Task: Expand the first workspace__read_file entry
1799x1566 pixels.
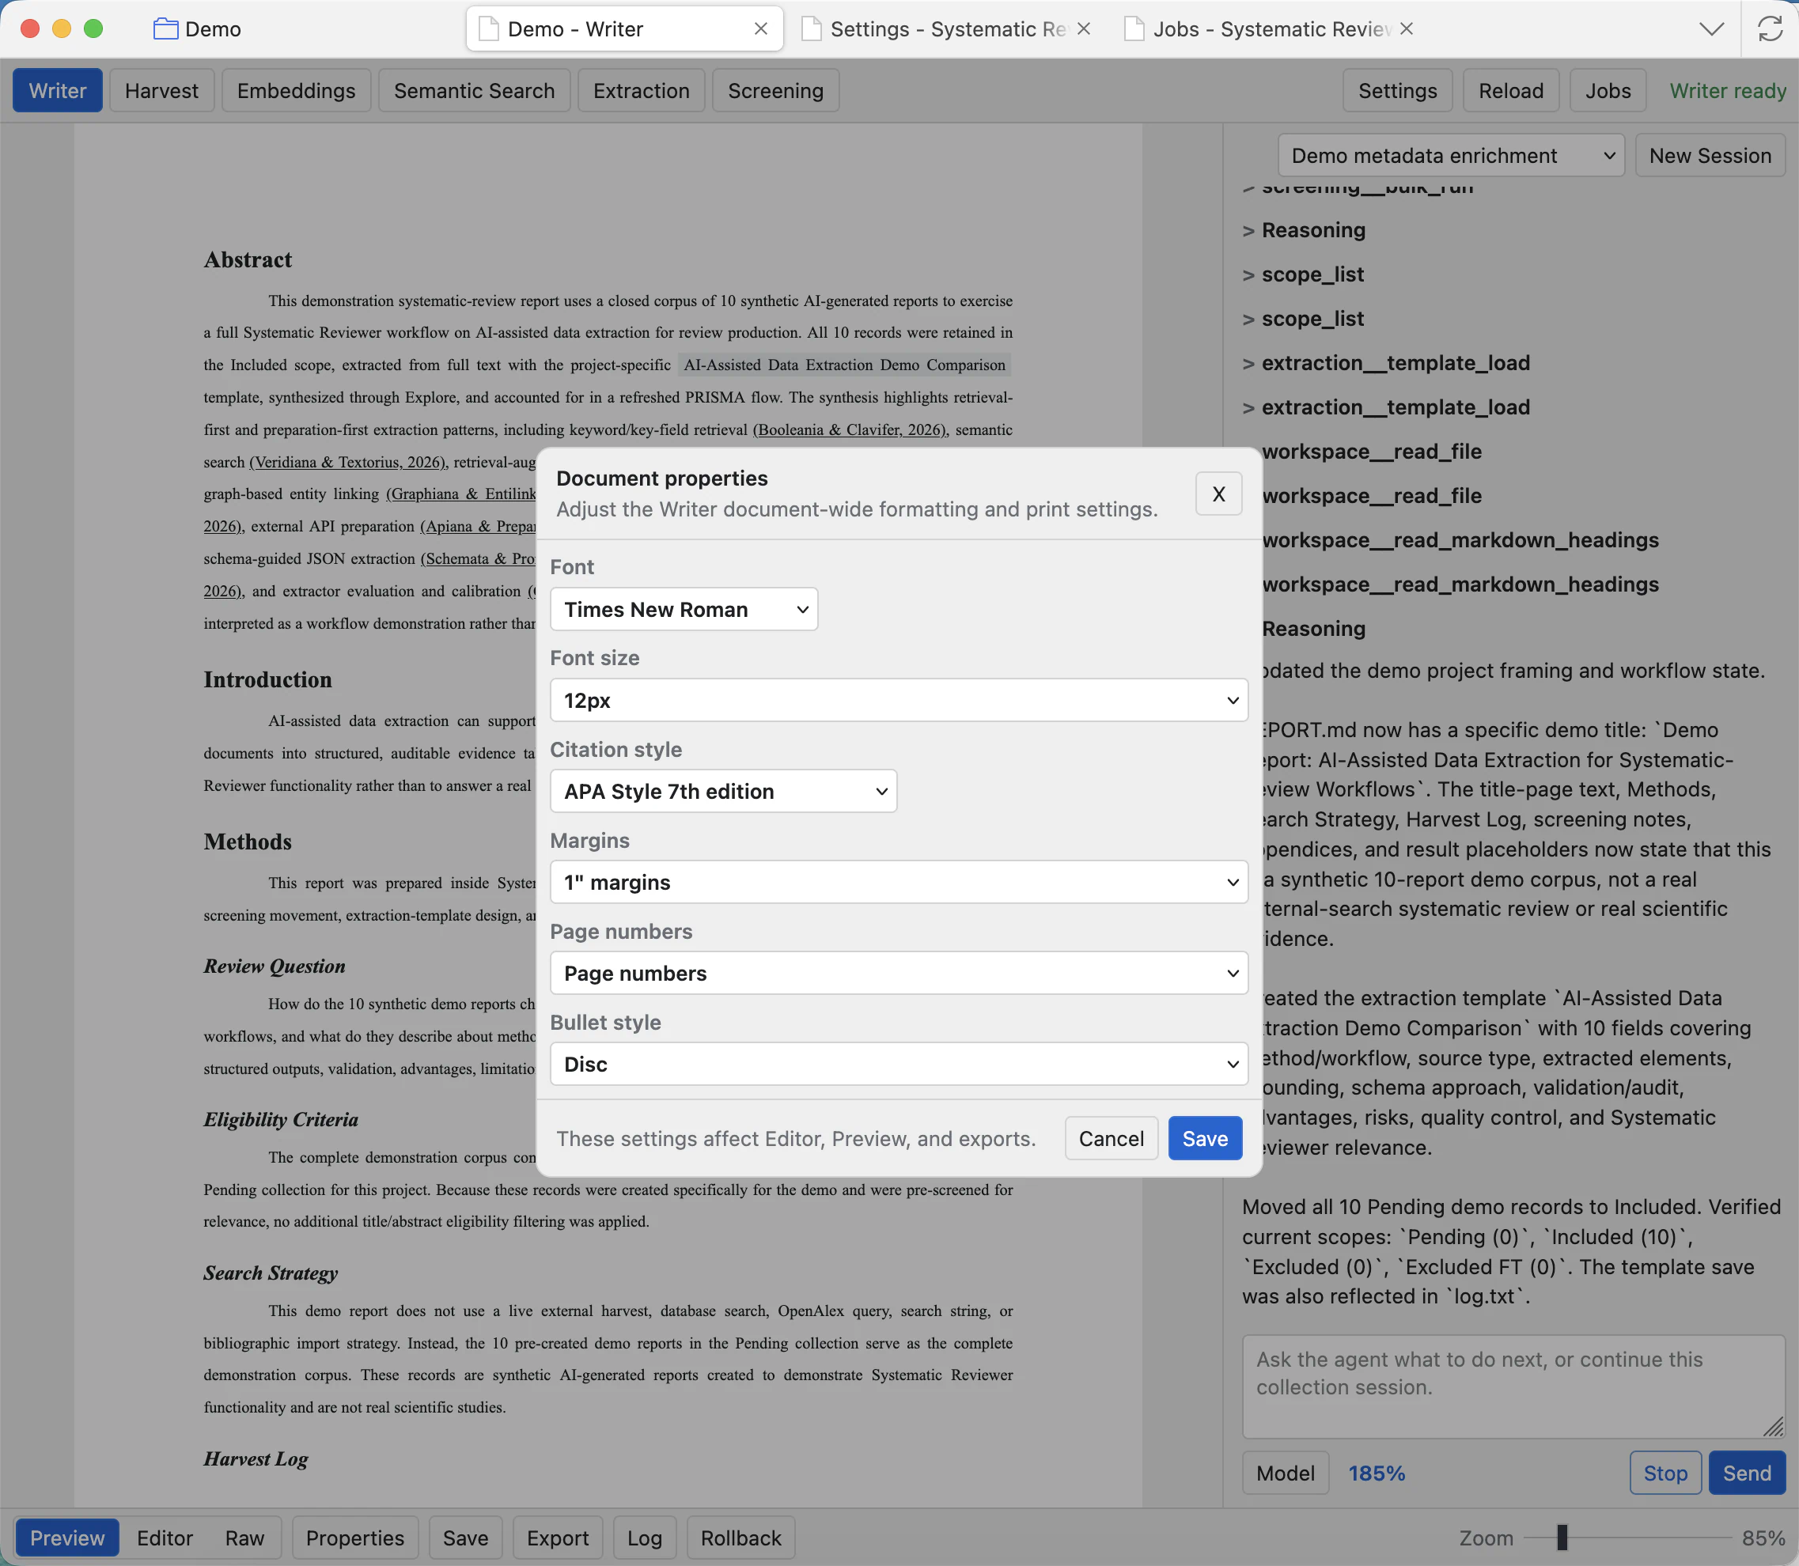Action: click(x=1372, y=452)
